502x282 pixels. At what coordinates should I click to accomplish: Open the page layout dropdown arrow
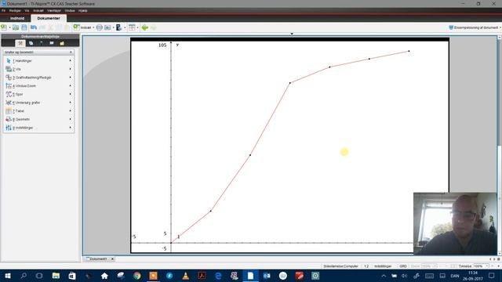point(138,27)
